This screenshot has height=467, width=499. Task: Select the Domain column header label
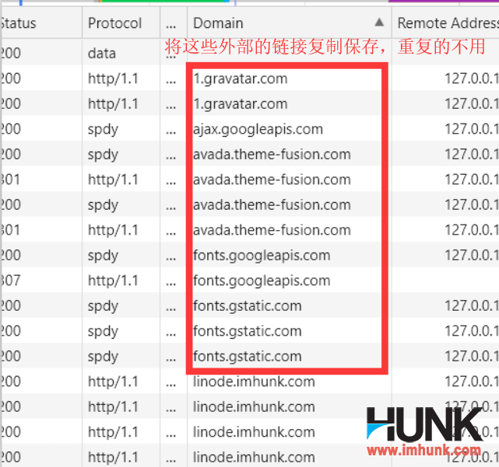[219, 23]
